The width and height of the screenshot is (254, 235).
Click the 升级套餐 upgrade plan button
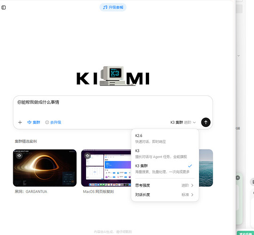113,7
